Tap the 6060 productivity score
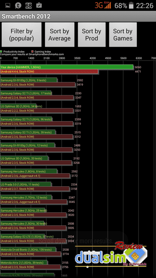This screenshot has height=278, width=156. pos(138,67)
